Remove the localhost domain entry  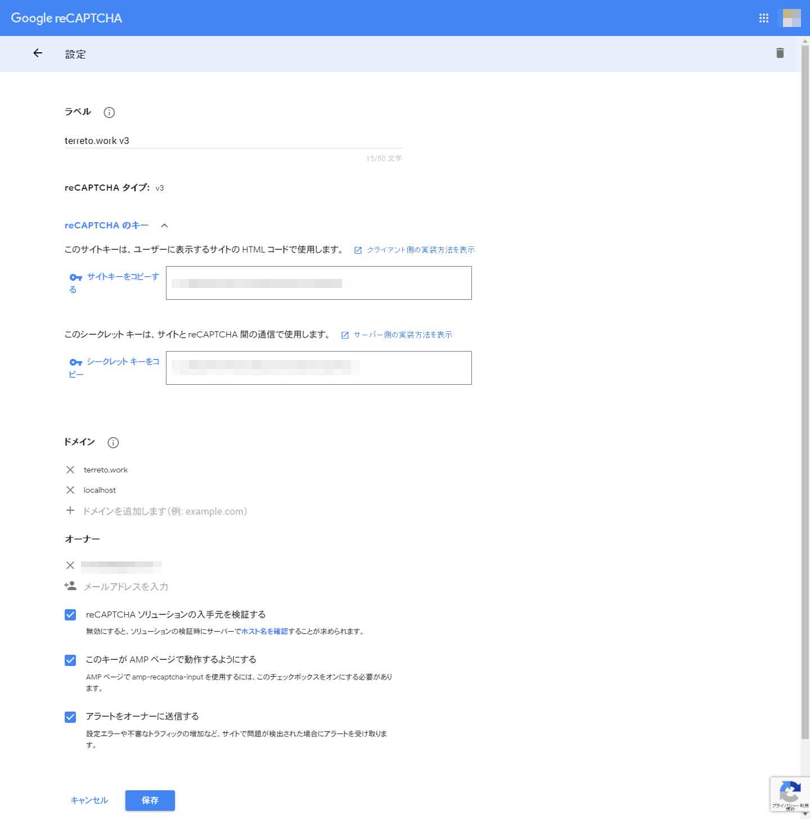pos(70,490)
